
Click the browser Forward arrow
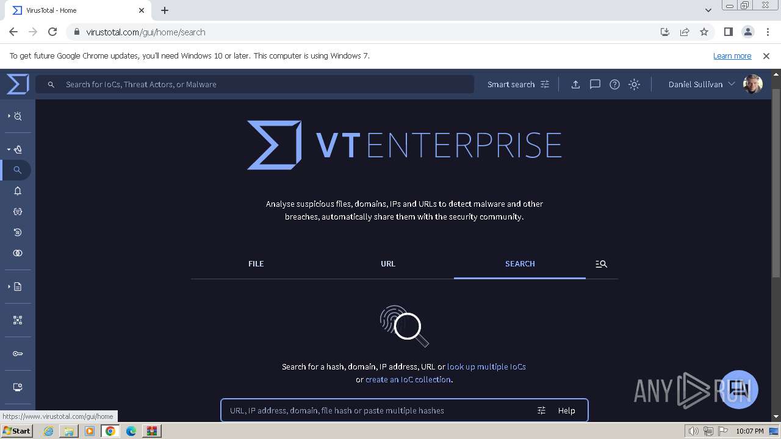pos(33,32)
